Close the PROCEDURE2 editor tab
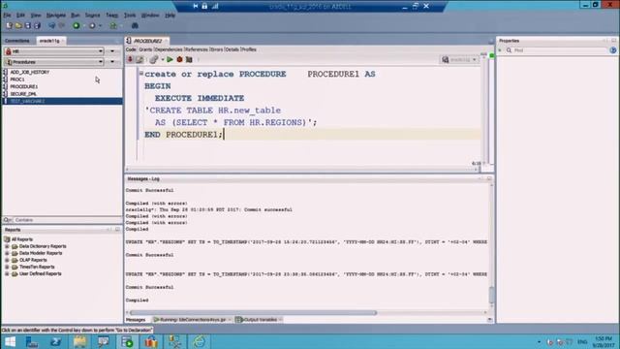 coord(167,41)
